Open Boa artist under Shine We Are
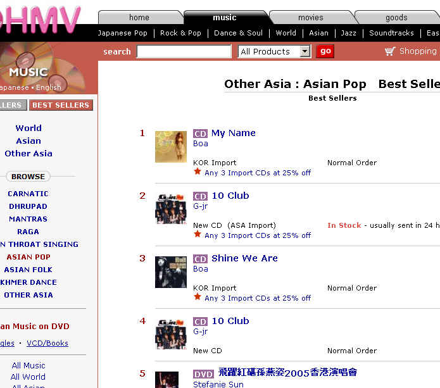Screen dimensions: 440x388 tap(201, 269)
